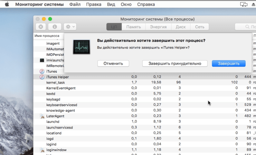The width and height of the screenshot is (256, 155).
Task: Click the process info toolbar button
Action: (55, 27)
